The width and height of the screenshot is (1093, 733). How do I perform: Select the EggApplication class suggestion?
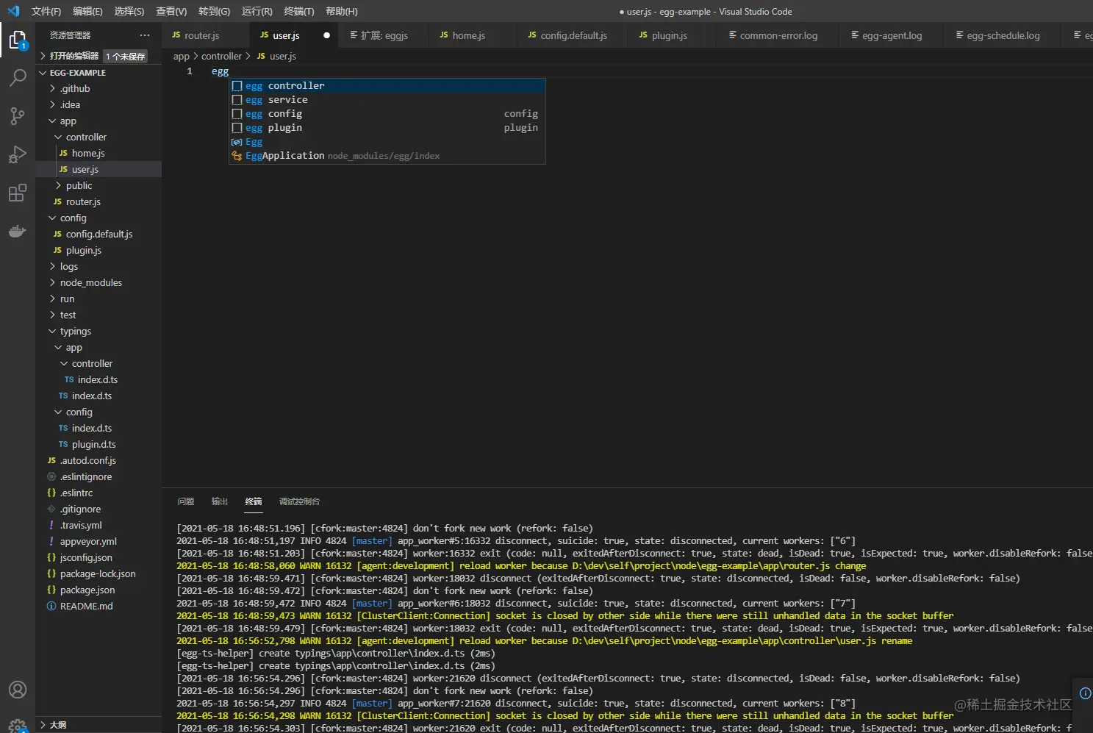click(387, 156)
